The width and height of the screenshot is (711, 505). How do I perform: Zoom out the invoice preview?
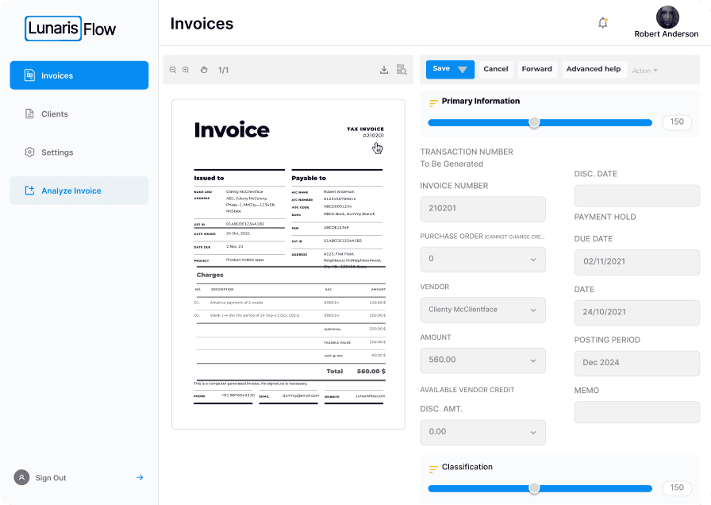click(x=173, y=70)
